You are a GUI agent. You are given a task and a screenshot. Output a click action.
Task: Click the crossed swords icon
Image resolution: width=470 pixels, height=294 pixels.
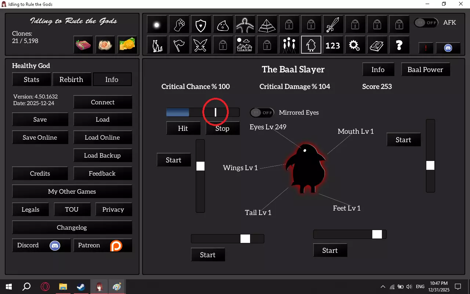(x=200, y=46)
